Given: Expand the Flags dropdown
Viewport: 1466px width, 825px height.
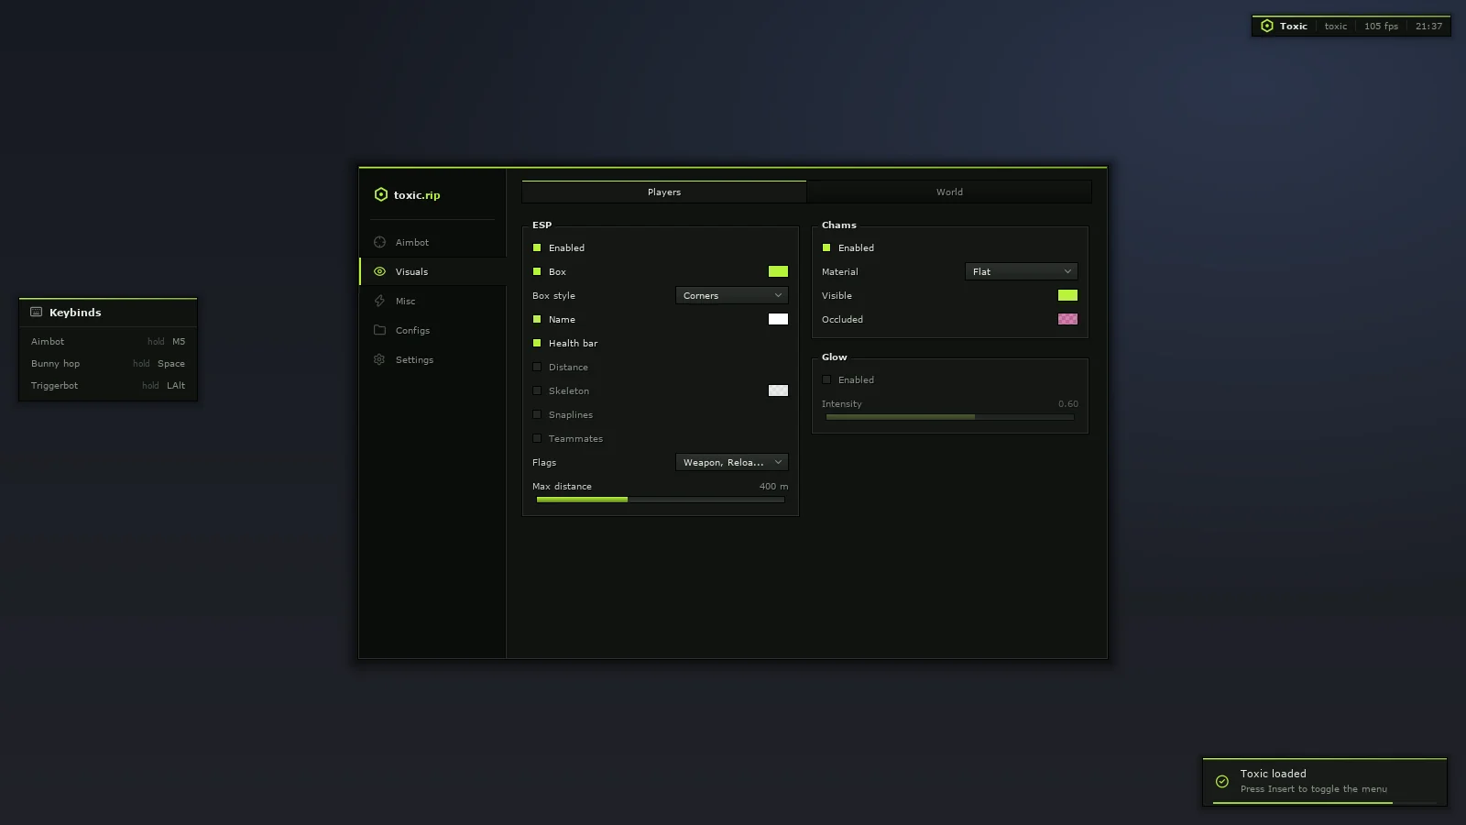Looking at the screenshot, I should (x=732, y=462).
